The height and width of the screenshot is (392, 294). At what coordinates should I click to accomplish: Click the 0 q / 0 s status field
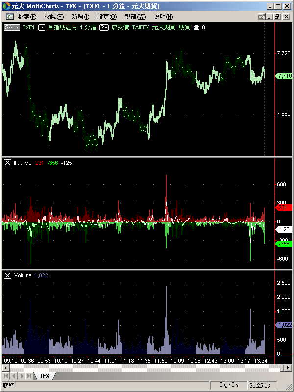coord(229,385)
